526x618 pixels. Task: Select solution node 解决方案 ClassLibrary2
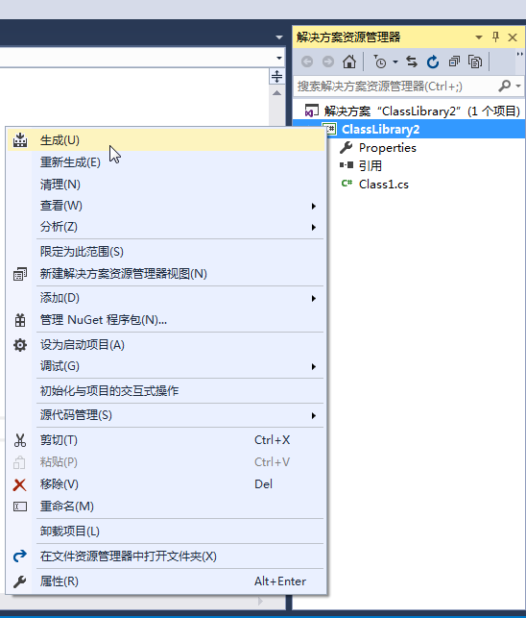pyautogui.click(x=422, y=111)
